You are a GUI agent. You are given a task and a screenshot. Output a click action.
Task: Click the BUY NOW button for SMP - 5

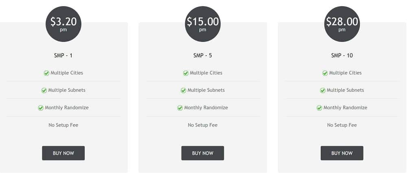202,153
